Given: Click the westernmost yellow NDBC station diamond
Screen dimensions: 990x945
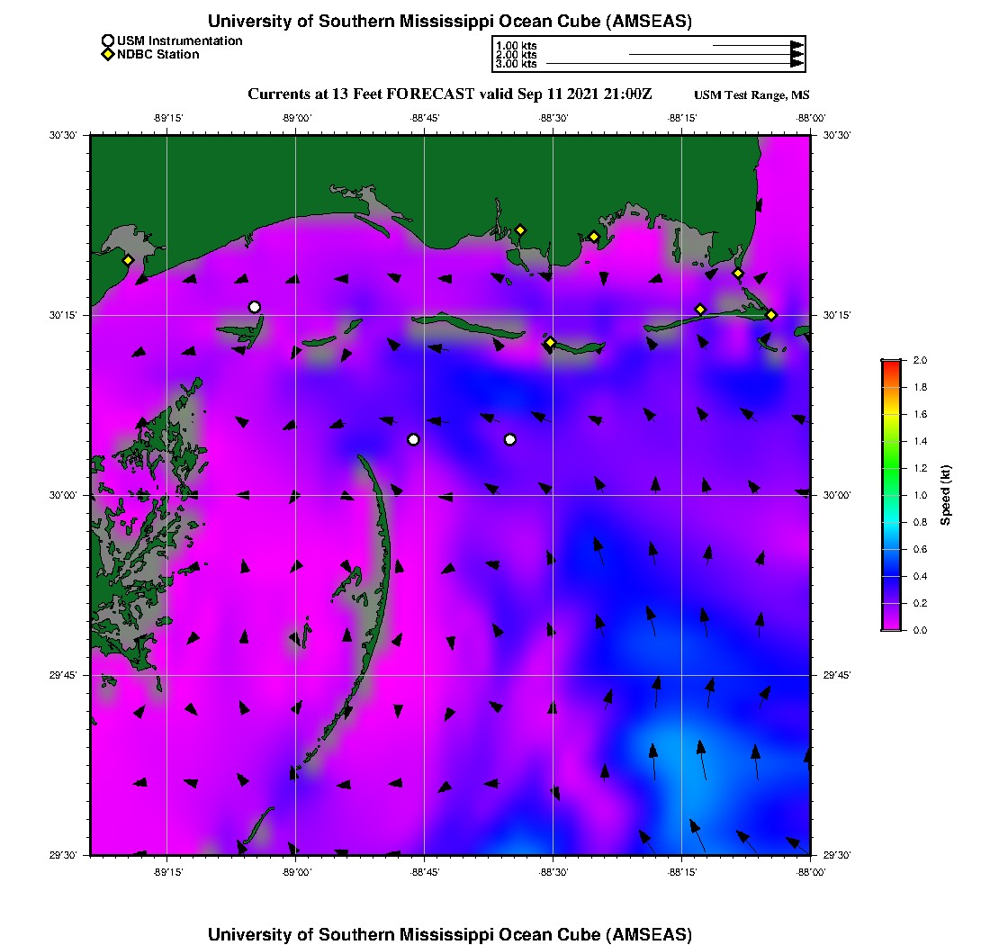Looking at the screenshot, I should (129, 260).
